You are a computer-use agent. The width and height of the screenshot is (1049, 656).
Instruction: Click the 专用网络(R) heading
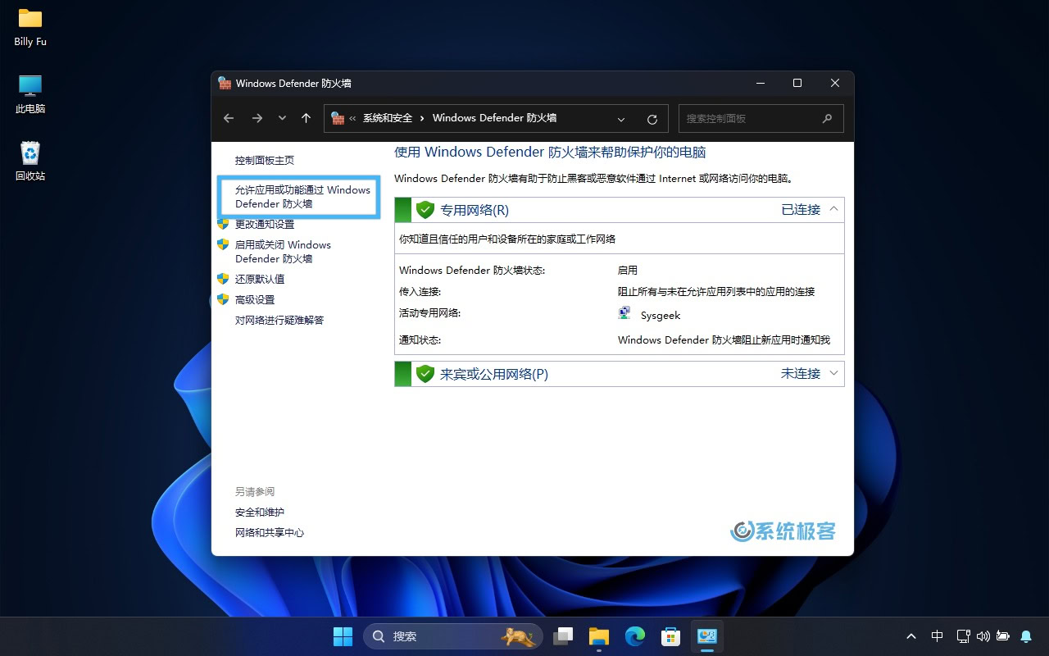coord(475,210)
